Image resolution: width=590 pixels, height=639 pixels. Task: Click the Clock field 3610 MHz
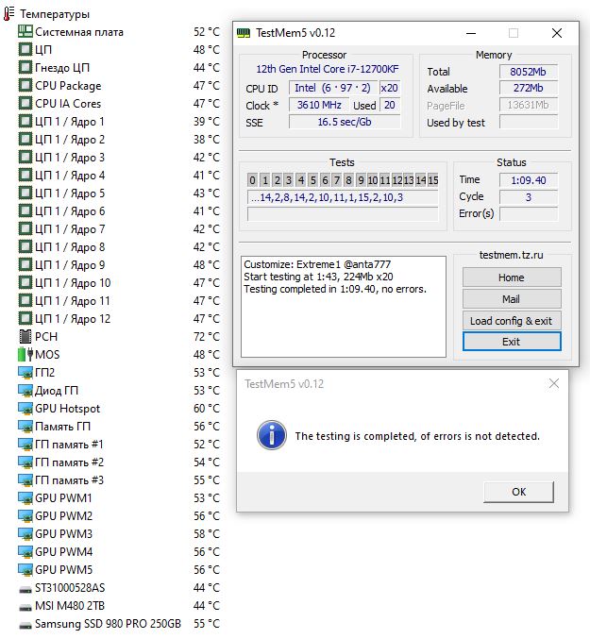(319, 105)
